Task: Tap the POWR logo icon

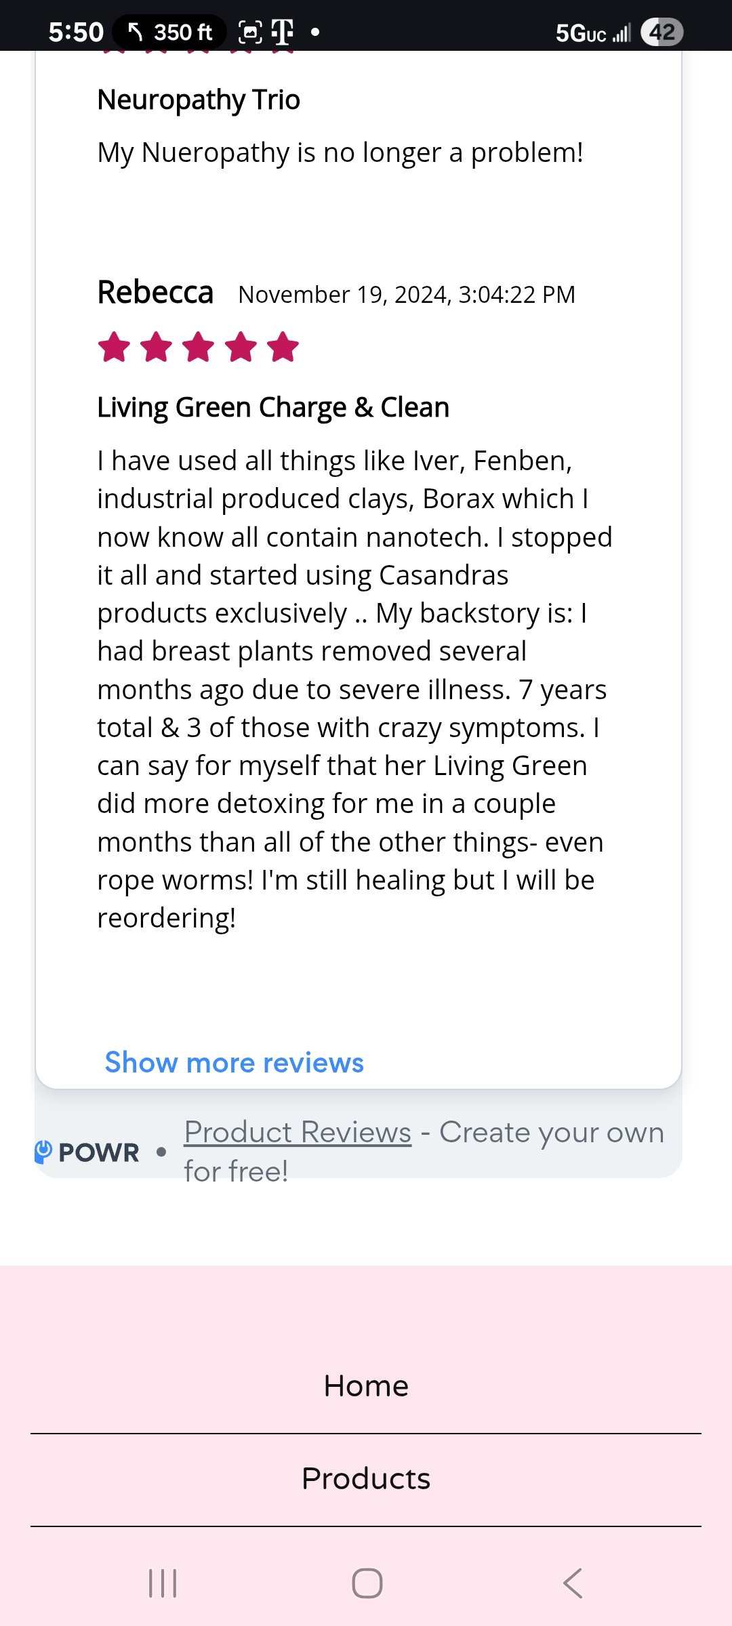Action: tap(43, 1152)
